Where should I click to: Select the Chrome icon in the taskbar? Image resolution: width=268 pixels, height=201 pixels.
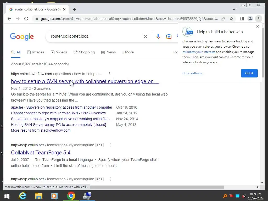click(x=71, y=196)
